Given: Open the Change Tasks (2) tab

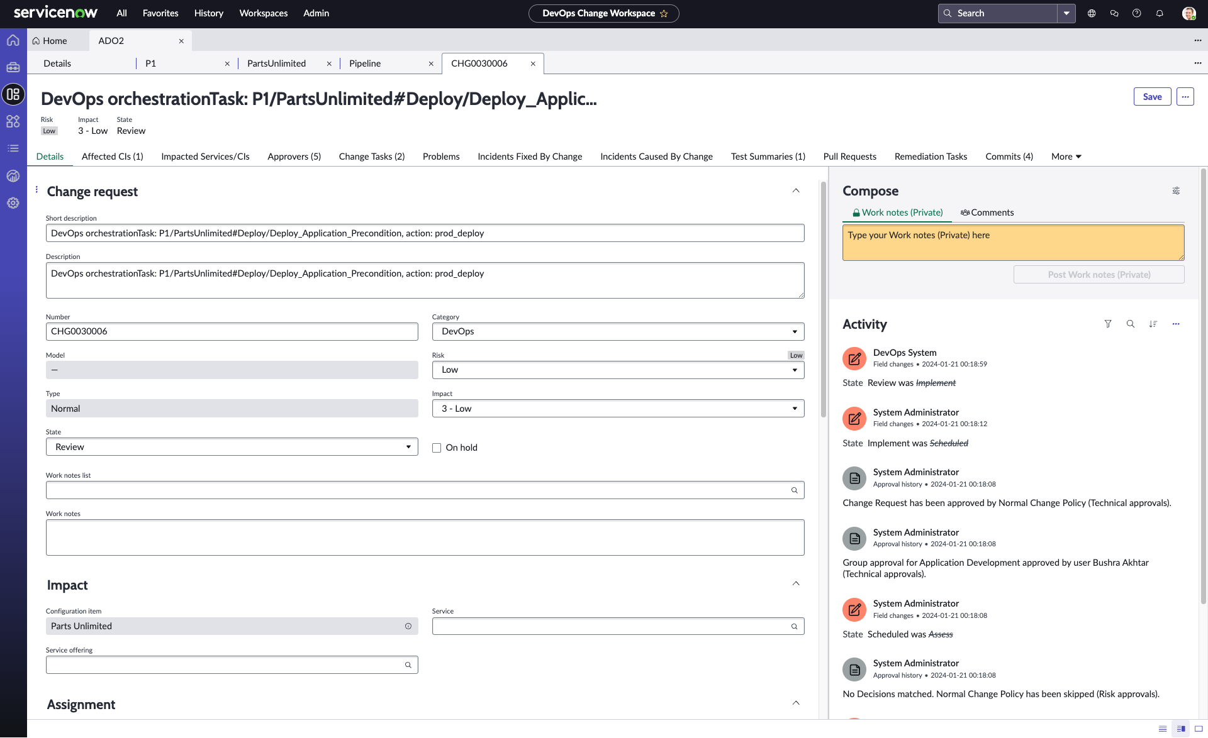Looking at the screenshot, I should tap(372, 157).
